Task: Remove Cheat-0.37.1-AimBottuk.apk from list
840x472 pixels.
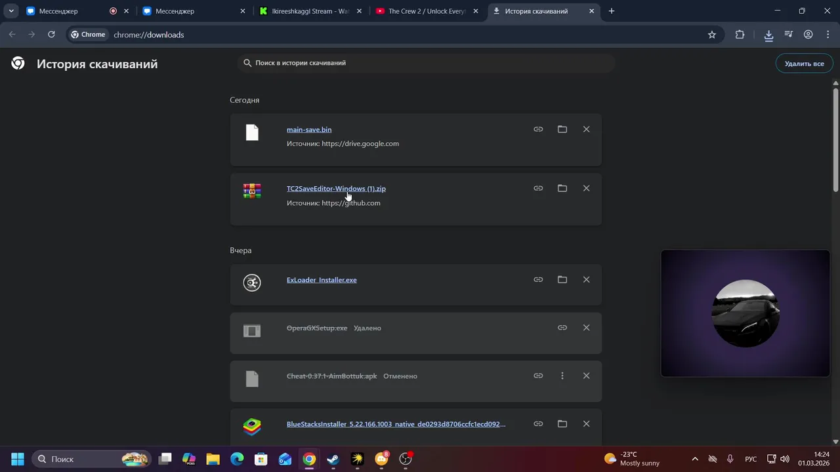Action: pyautogui.click(x=587, y=376)
